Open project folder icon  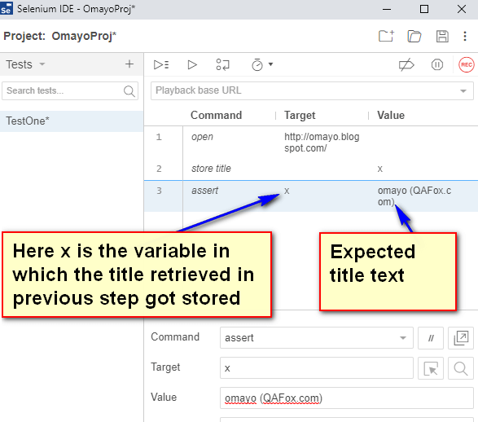click(414, 37)
